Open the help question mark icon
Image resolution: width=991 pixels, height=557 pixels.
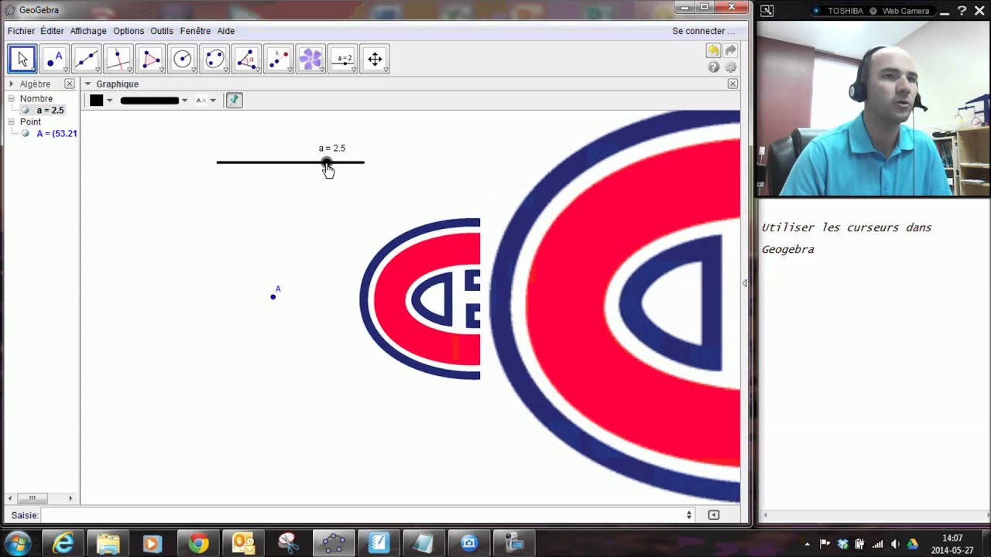[714, 67]
